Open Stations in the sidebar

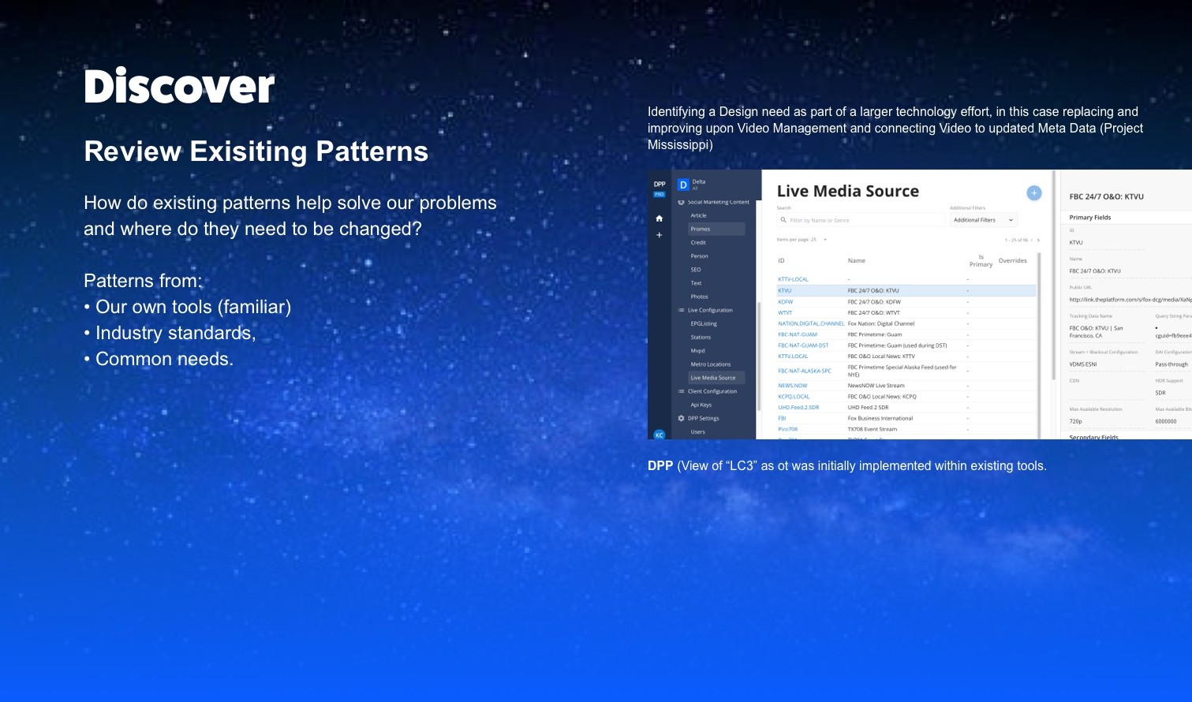701,337
